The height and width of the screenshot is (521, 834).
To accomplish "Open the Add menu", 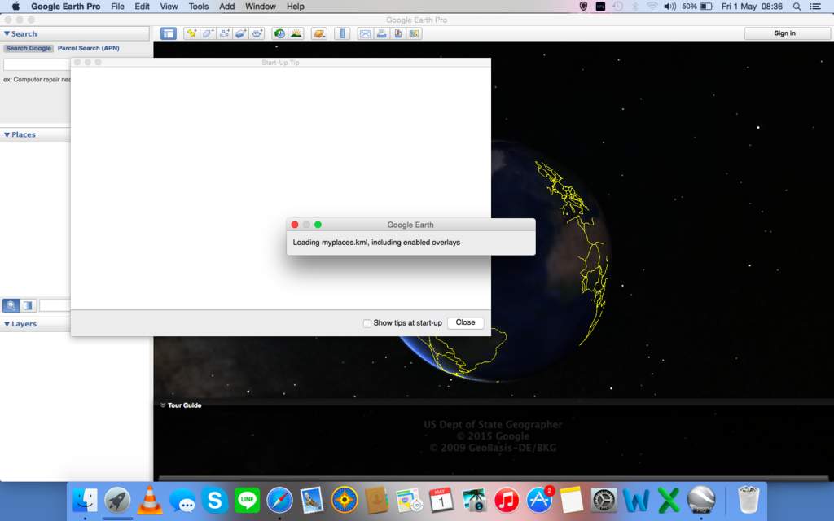I will pos(226,7).
